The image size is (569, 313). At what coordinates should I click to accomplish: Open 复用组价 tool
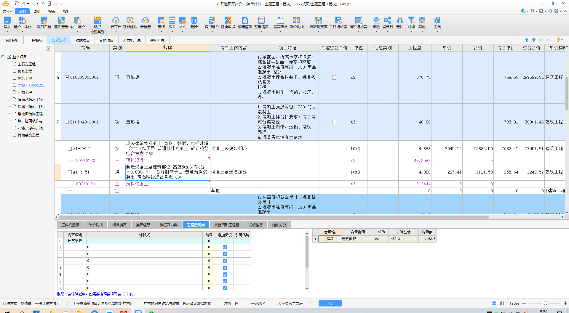212,23
